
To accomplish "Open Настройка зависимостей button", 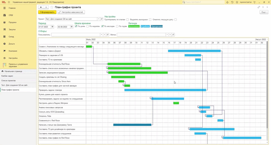I will [71, 12].
